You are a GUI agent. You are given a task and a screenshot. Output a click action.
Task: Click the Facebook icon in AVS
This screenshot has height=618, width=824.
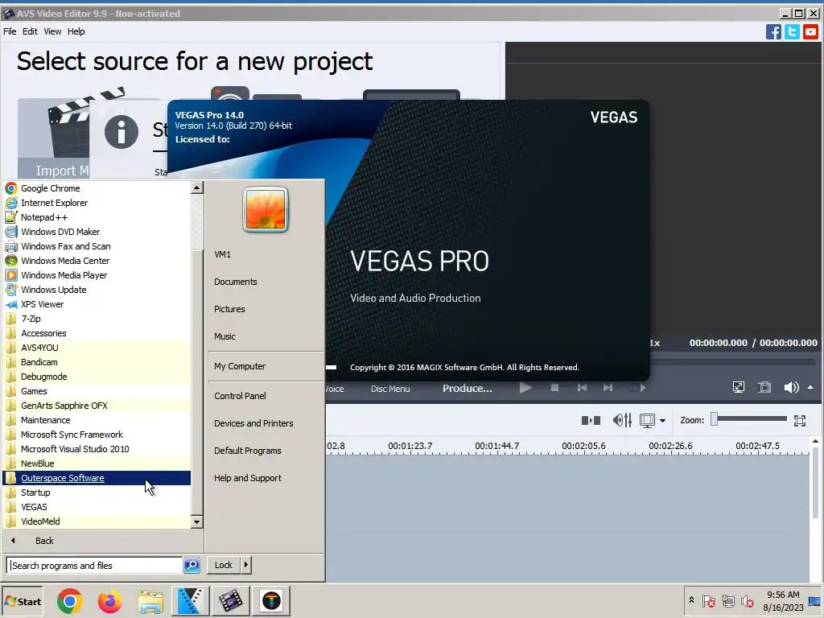point(773,31)
